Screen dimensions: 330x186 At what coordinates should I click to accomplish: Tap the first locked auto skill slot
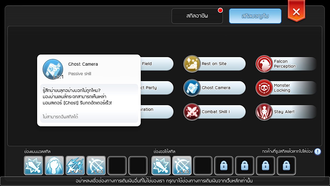[x=224, y=166]
